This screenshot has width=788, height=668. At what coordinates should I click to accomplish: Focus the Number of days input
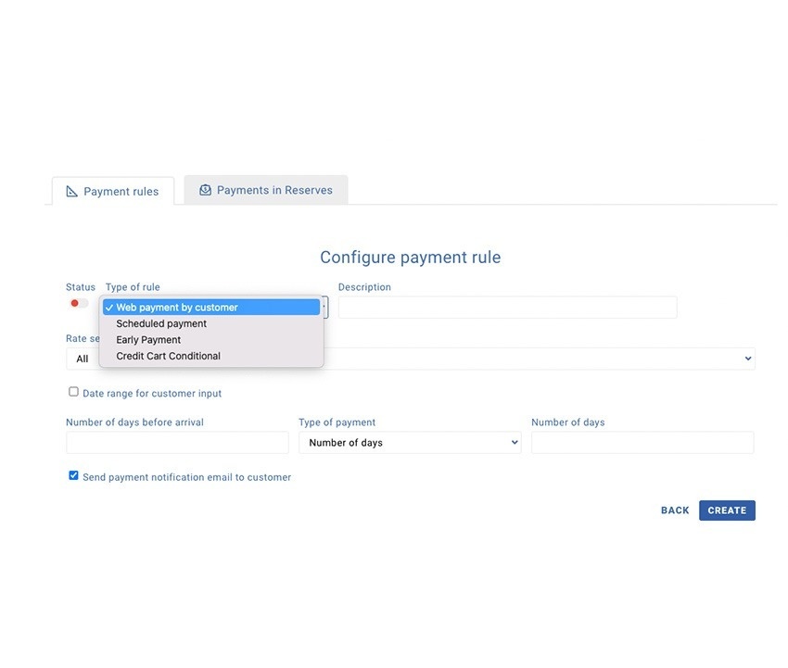(642, 443)
